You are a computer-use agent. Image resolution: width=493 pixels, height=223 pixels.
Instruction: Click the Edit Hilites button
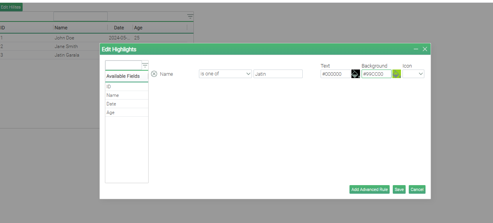[x=11, y=7]
